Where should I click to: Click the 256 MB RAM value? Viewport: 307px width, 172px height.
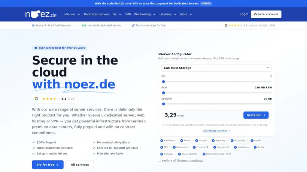263,88
